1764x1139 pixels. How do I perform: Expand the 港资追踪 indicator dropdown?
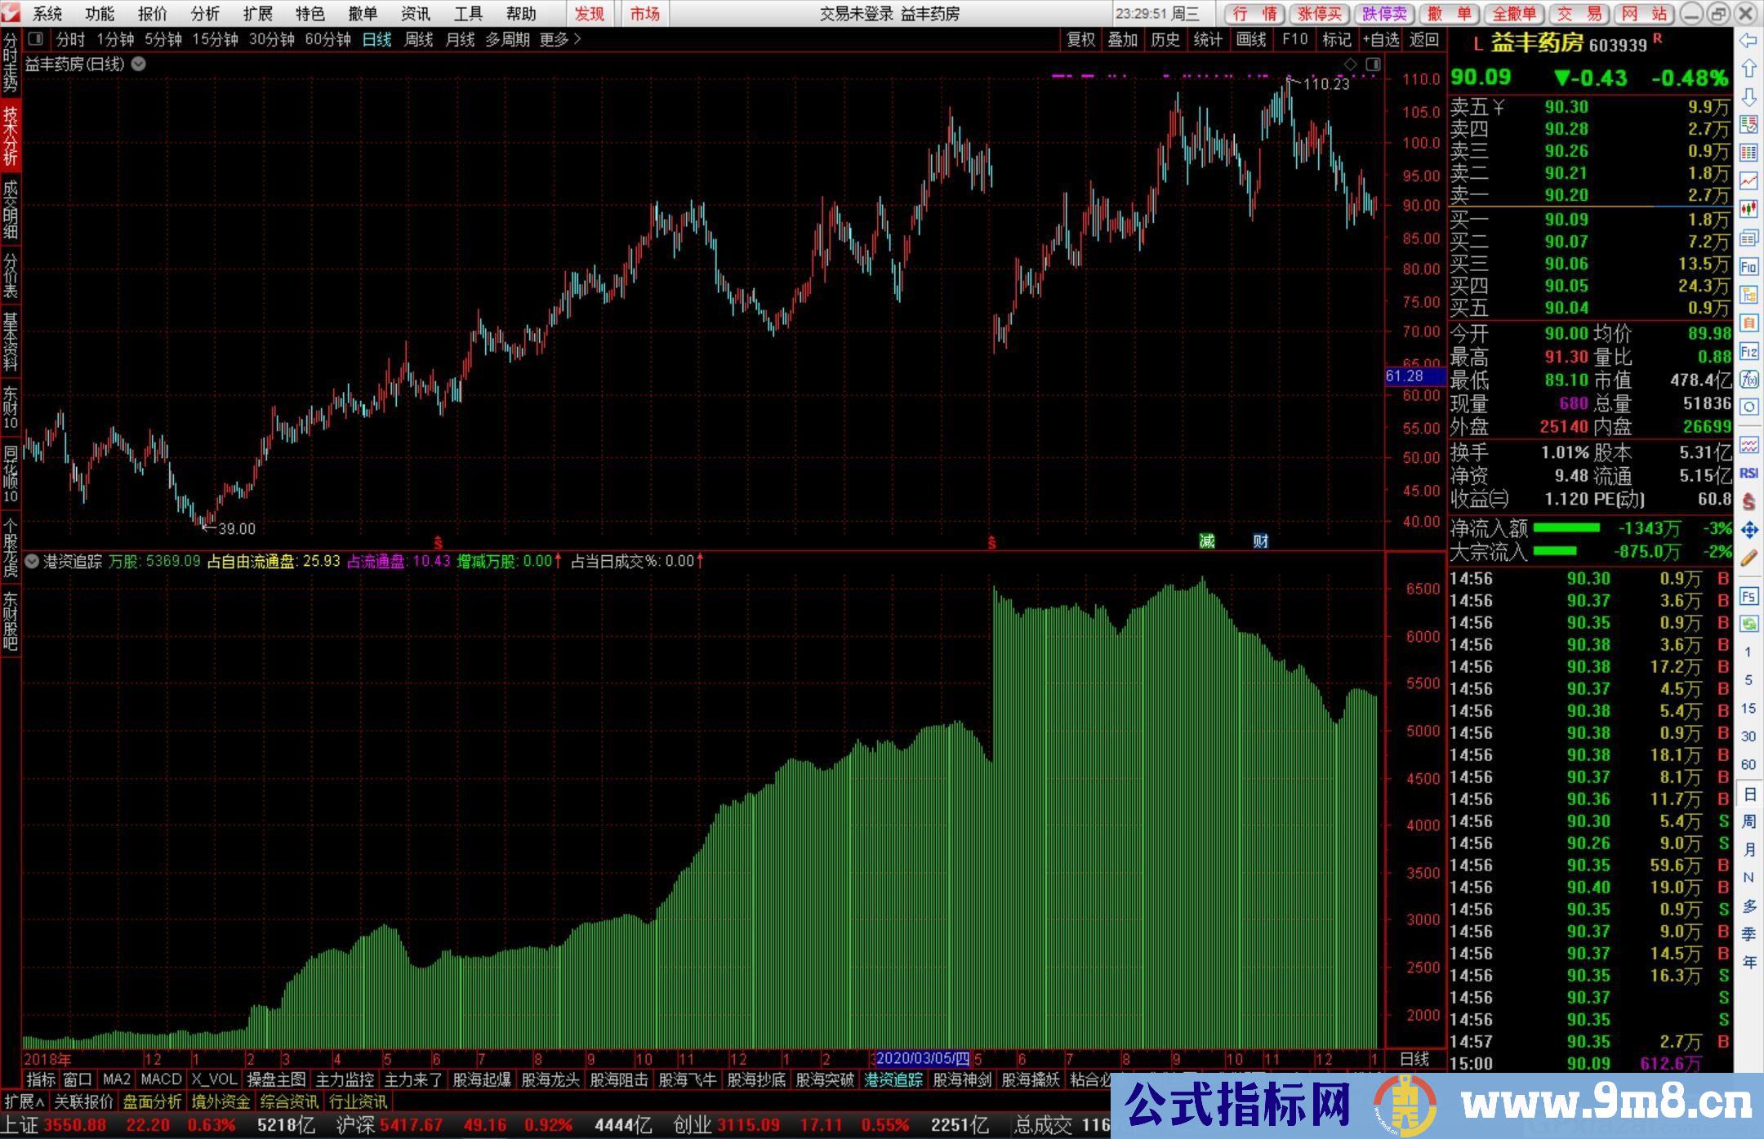pyautogui.click(x=32, y=561)
